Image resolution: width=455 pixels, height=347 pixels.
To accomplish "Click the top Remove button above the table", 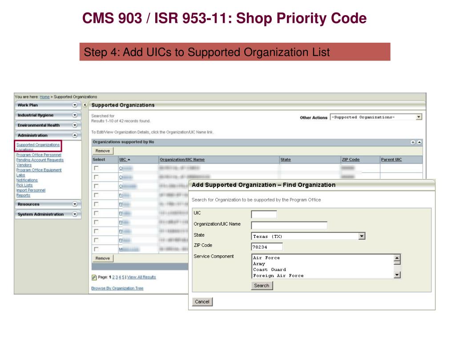I will [x=103, y=151].
